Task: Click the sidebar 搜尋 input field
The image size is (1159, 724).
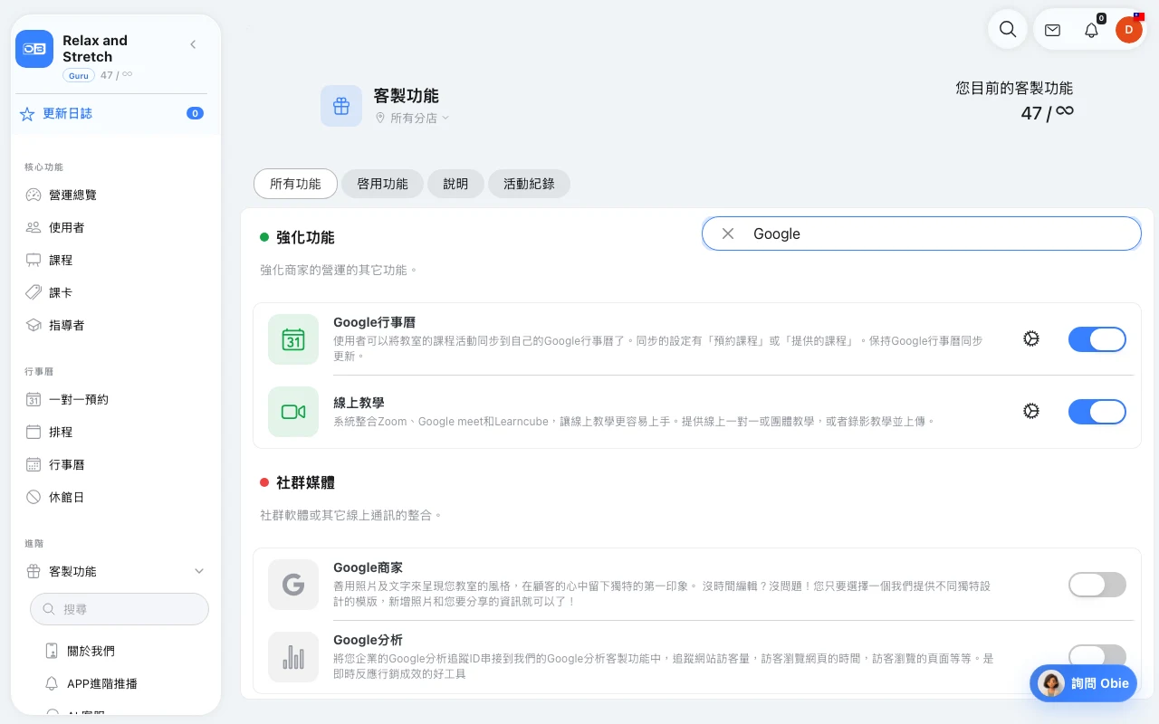Action: (x=120, y=609)
